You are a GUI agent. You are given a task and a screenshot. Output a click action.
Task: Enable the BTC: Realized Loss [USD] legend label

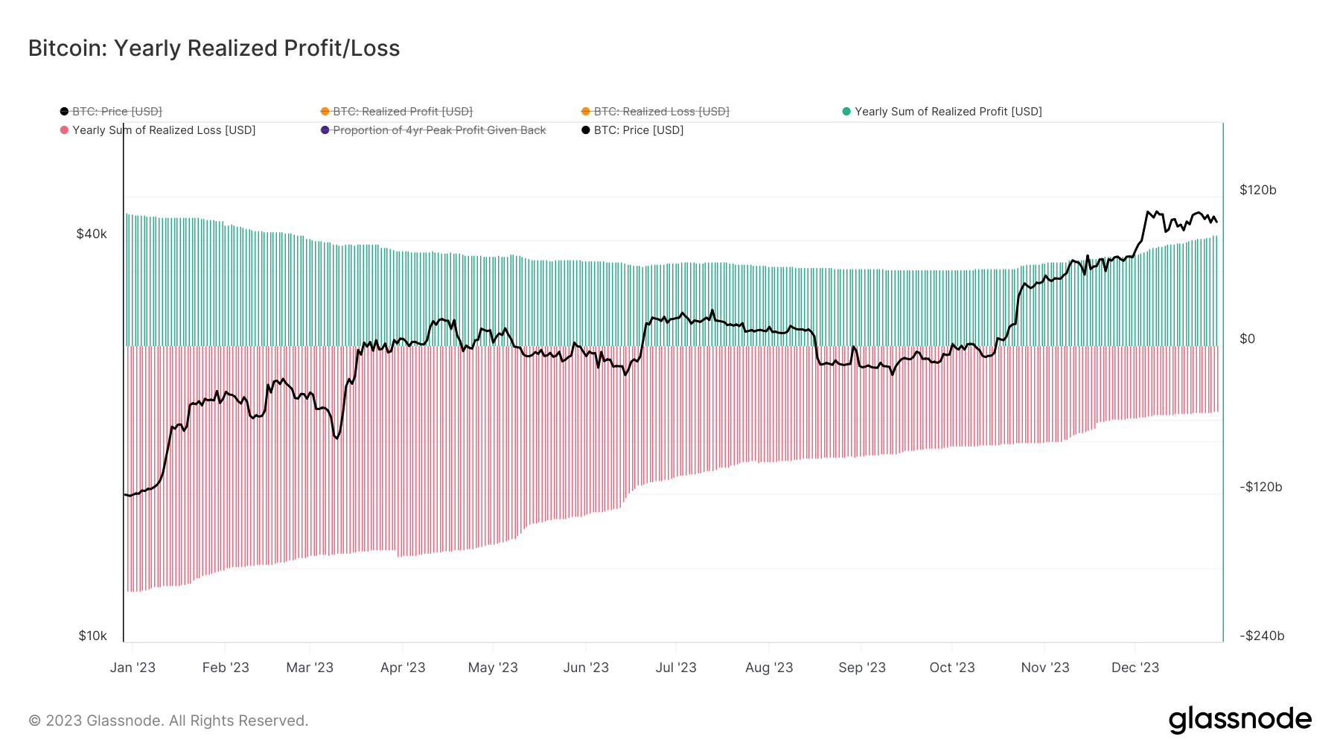click(661, 112)
